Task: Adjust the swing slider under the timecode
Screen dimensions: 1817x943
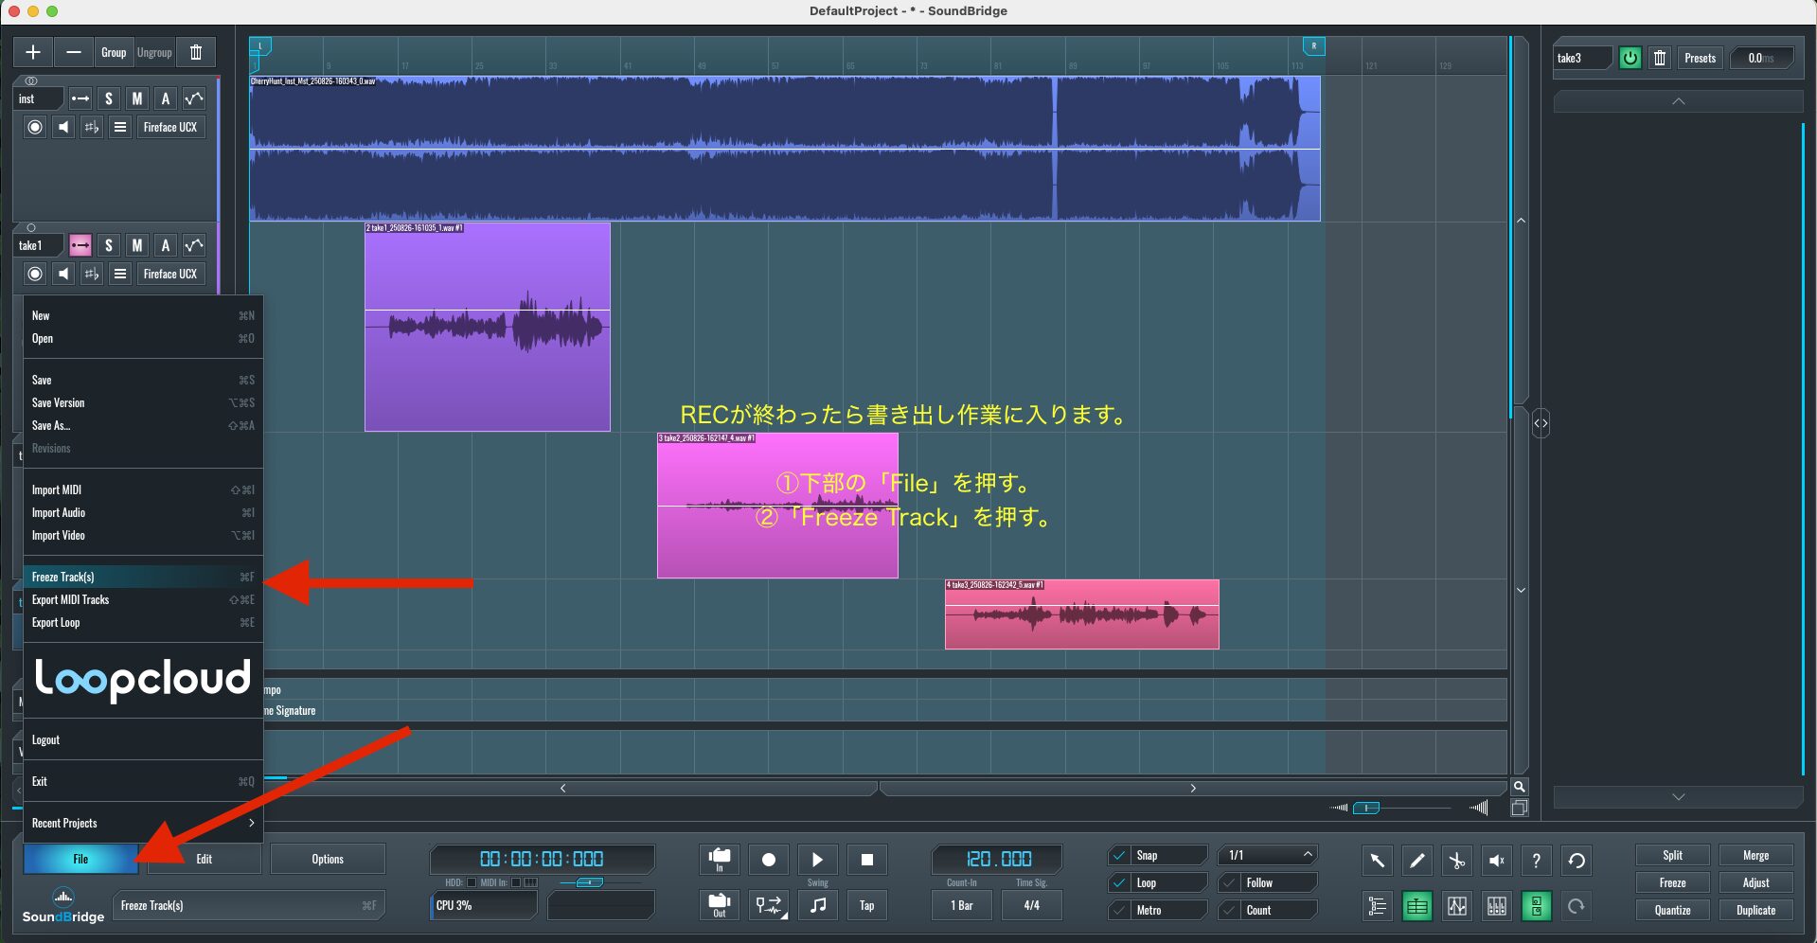Action: click(589, 882)
